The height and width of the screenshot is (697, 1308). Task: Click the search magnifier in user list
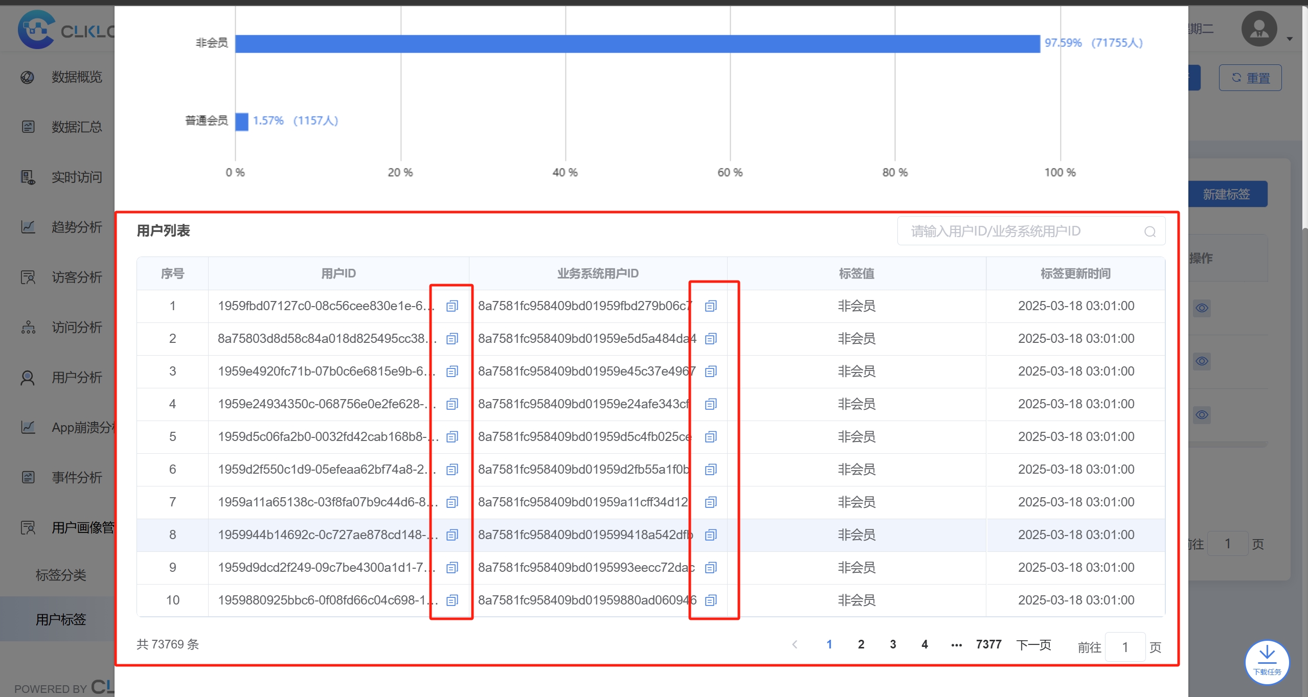[x=1150, y=232]
